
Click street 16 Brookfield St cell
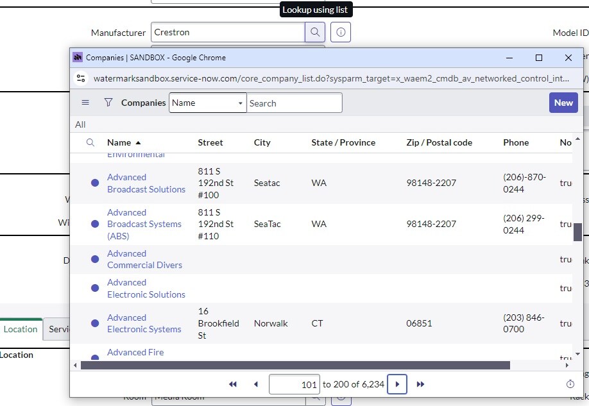(218, 323)
